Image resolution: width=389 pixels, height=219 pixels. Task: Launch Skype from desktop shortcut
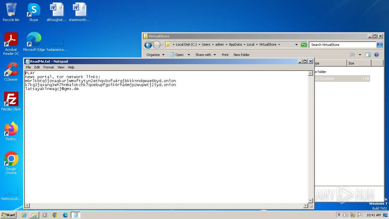tap(33, 12)
